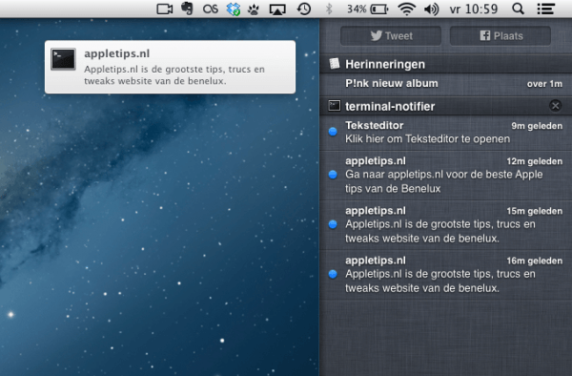This screenshot has height=376, width=572.
Task: Open the Growl paw menu bar icon
Action: [x=254, y=10]
